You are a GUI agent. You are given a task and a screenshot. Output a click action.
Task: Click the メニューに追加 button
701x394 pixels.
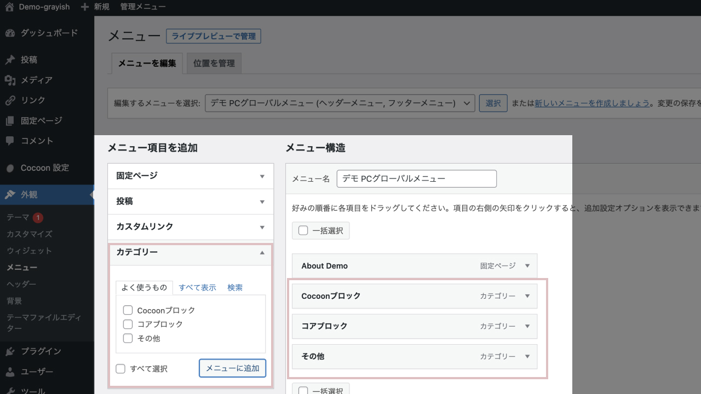tap(233, 368)
